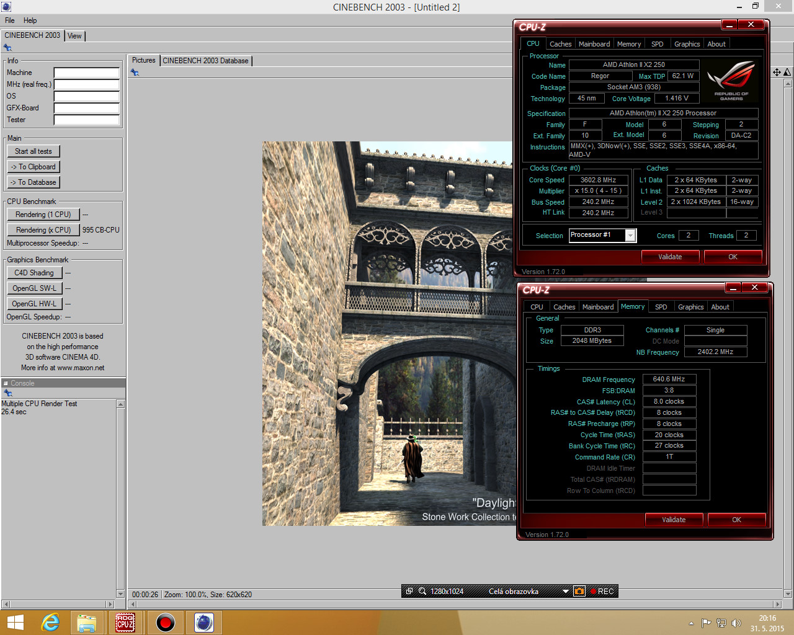
Task: Open Action Center flag icon in tray
Action: [x=706, y=623]
